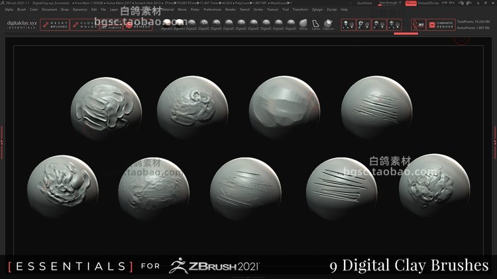Select the Lasso brush

(x=315, y=24)
